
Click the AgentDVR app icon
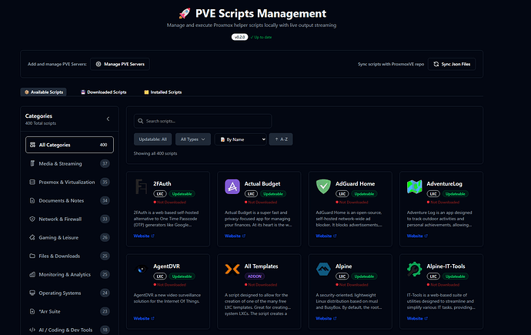point(142,269)
